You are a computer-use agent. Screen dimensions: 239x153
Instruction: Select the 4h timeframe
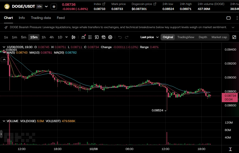click(51, 37)
